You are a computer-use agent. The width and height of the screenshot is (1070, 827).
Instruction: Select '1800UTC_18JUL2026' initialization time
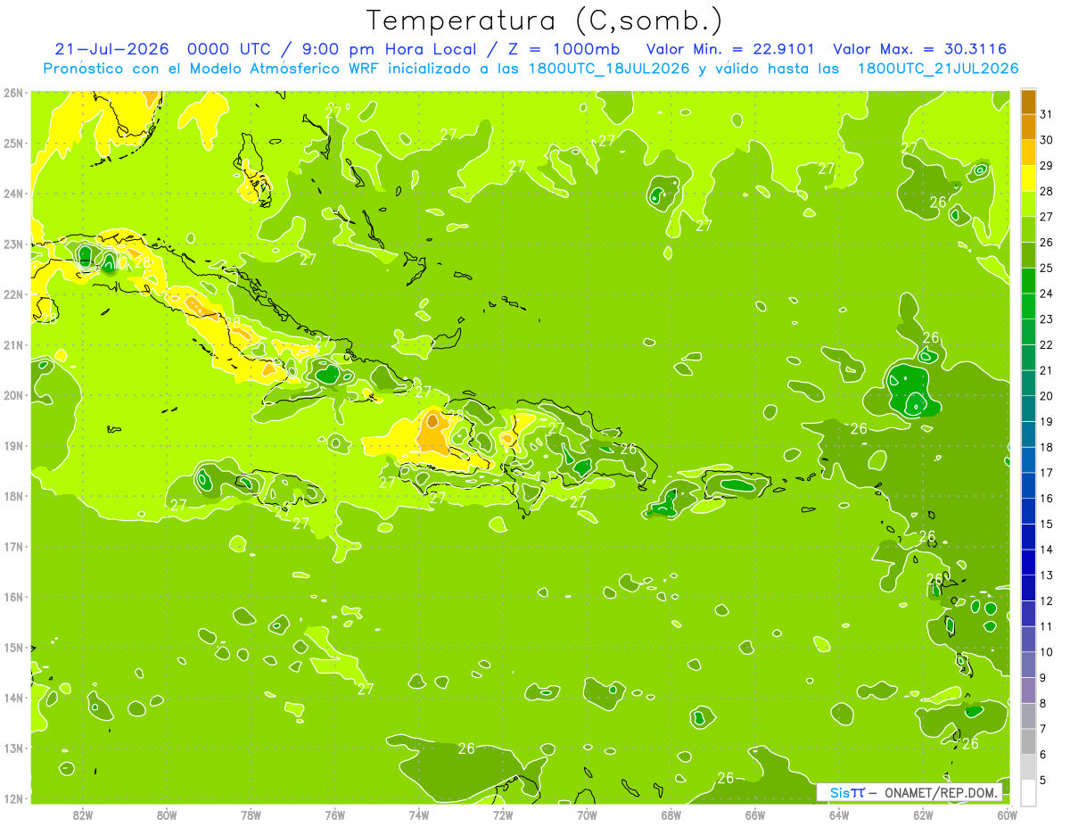[610, 69]
